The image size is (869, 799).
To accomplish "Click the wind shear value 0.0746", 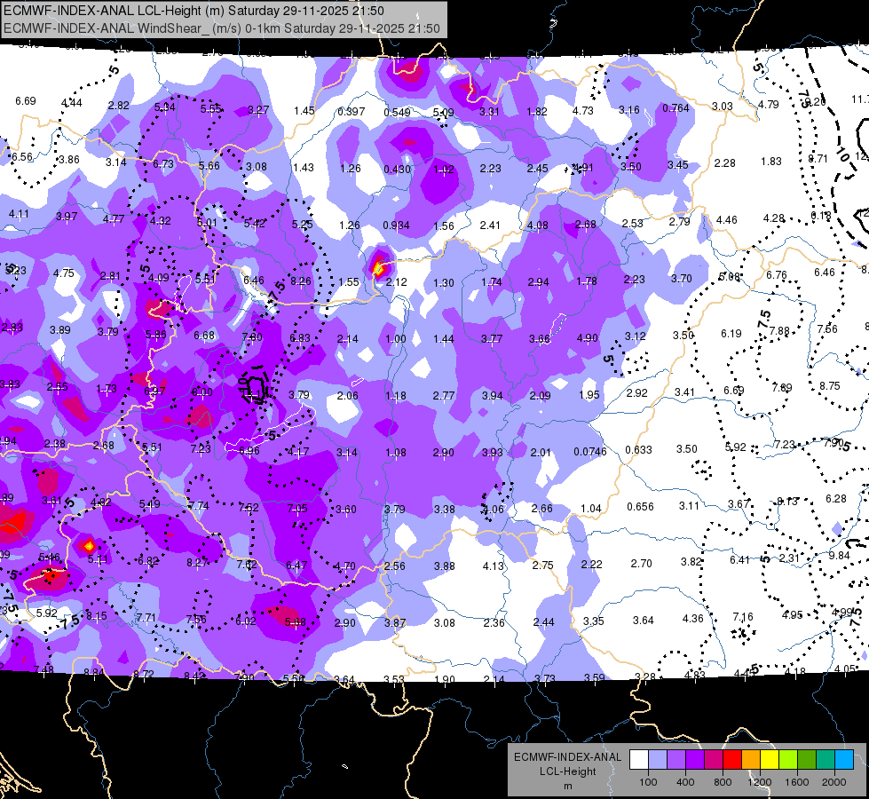I will pos(589,451).
